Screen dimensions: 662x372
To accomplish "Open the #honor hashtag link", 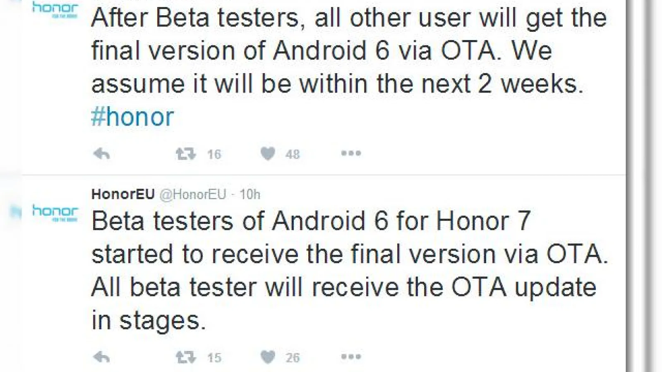I will [x=132, y=117].
